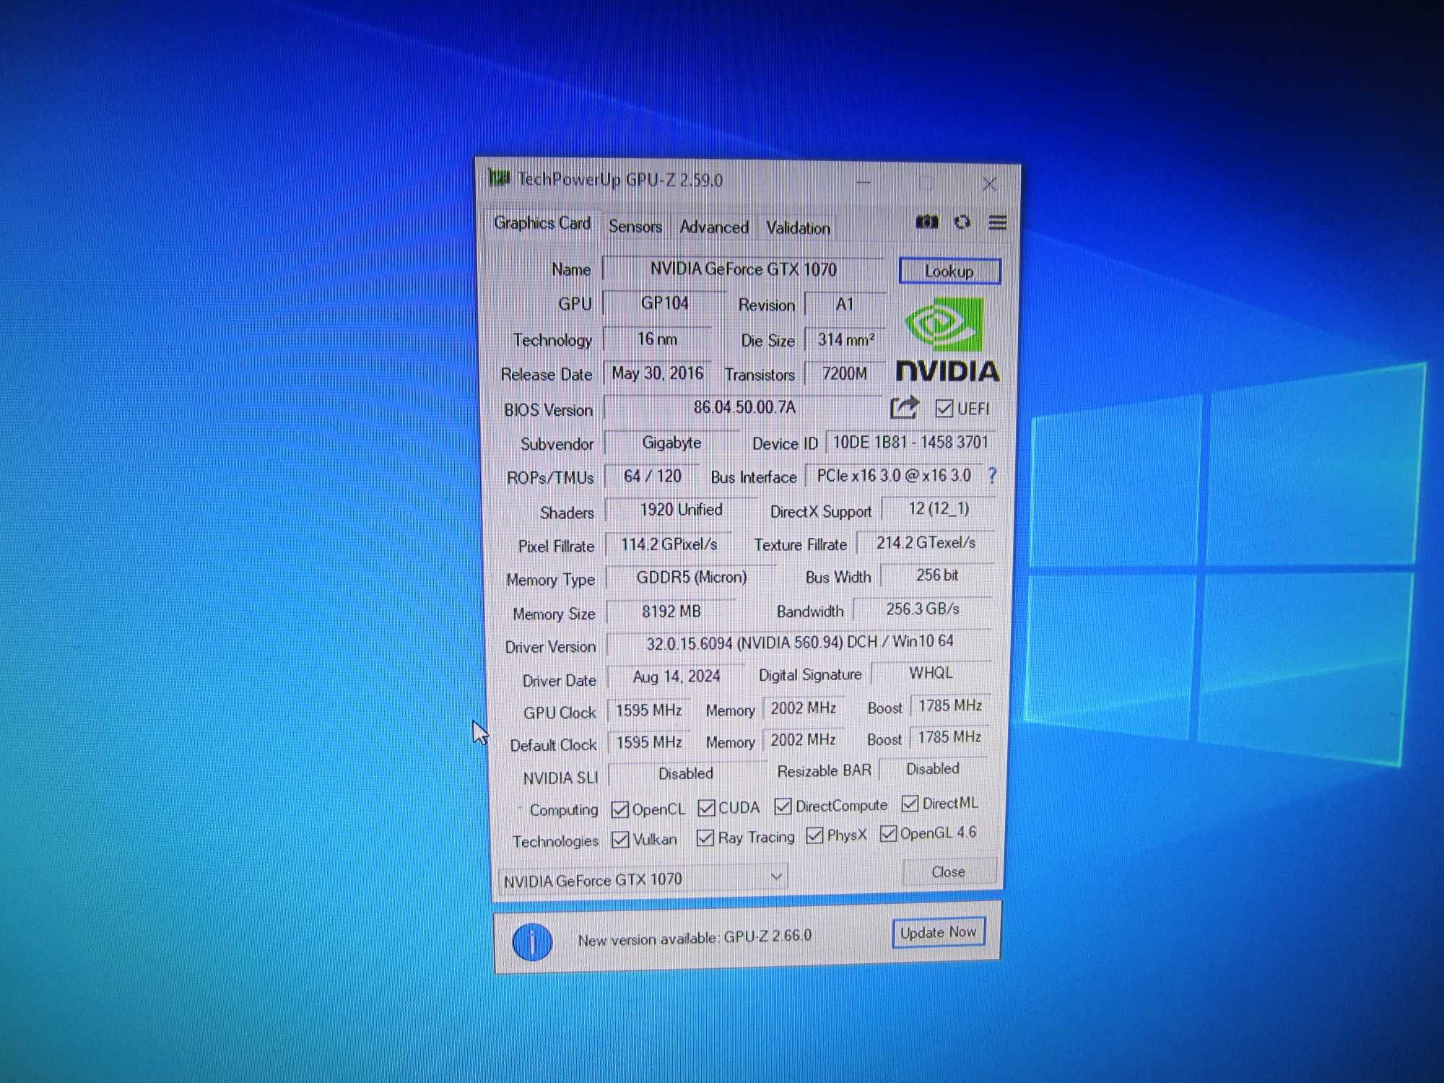Click the refresh icon in GPU-Z
Image resolution: width=1444 pixels, height=1083 pixels.
tap(962, 222)
